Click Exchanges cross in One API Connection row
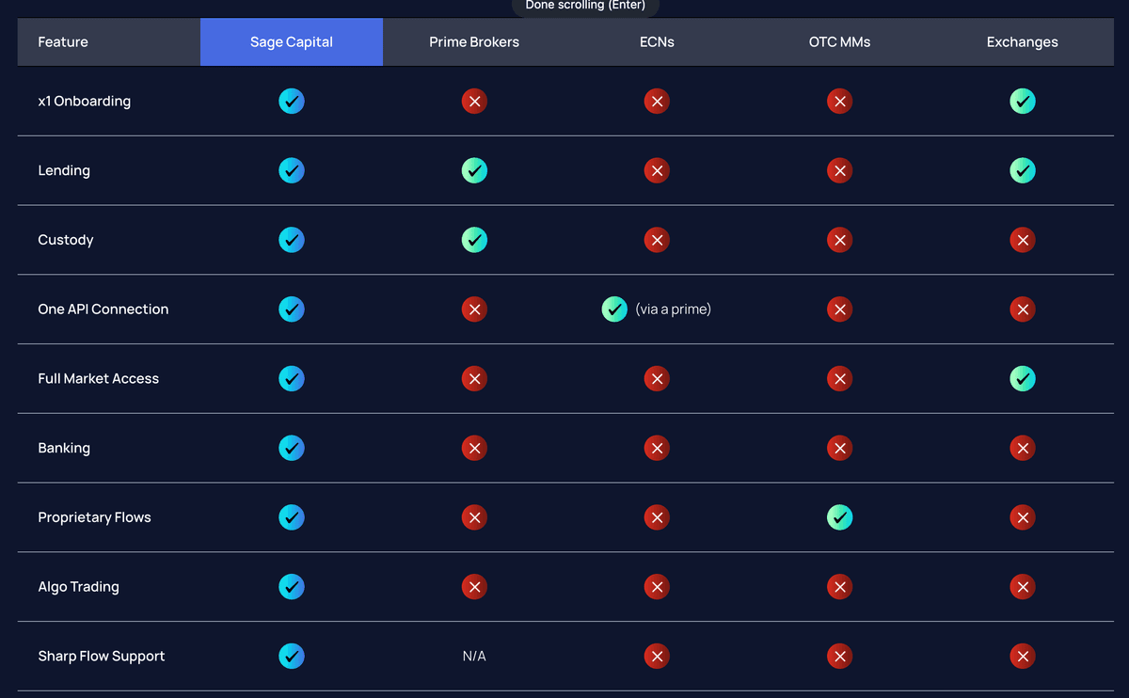Screen dimensions: 1129x698 point(1023,309)
